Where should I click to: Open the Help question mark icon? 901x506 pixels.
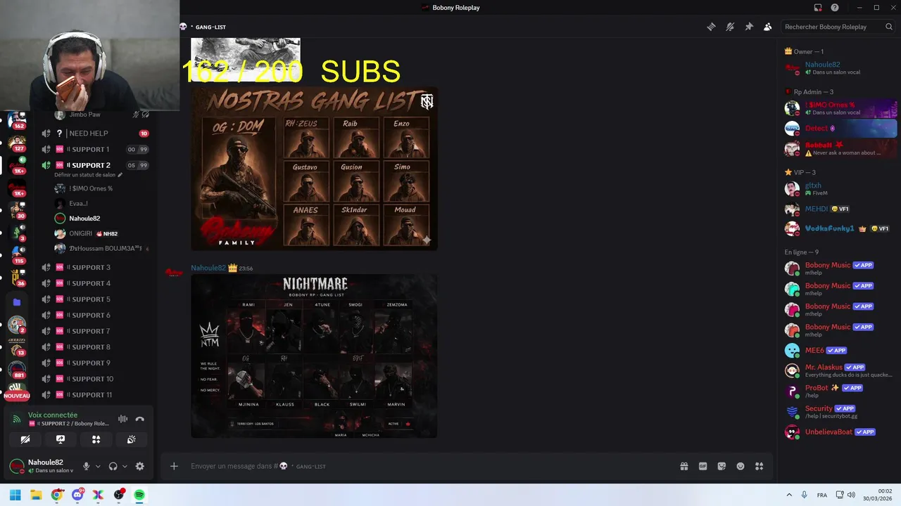(x=835, y=8)
